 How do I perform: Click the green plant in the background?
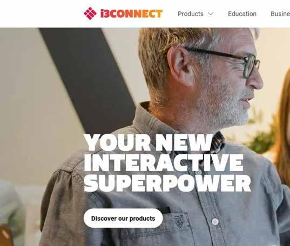click(262, 140)
